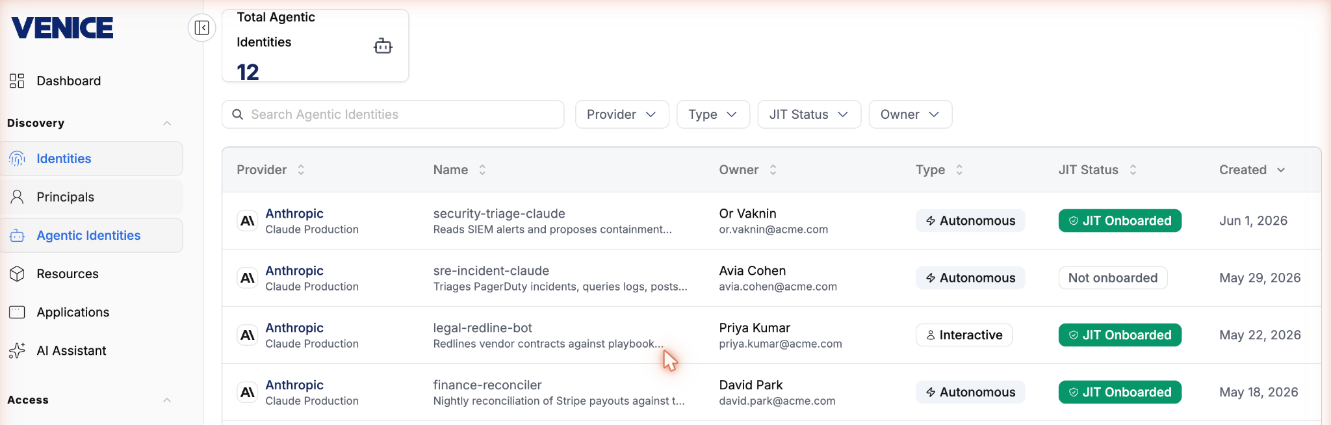Click Interactive badge for legal-redline-bot
The image size is (1331, 425).
point(964,335)
